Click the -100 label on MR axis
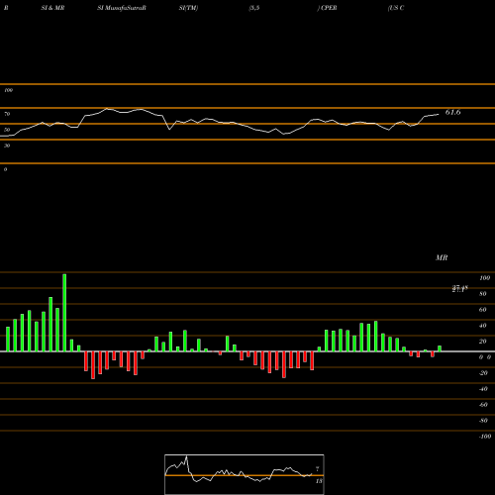Image resolution: width=495 pixels, height=495 pixels. pyautogui.click(x=485, y=437)
